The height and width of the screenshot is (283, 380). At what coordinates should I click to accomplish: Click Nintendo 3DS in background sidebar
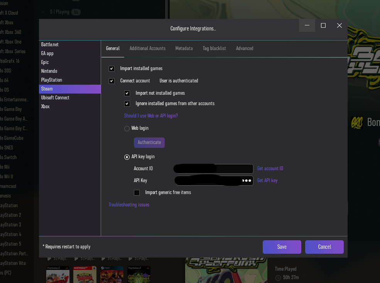5,71
